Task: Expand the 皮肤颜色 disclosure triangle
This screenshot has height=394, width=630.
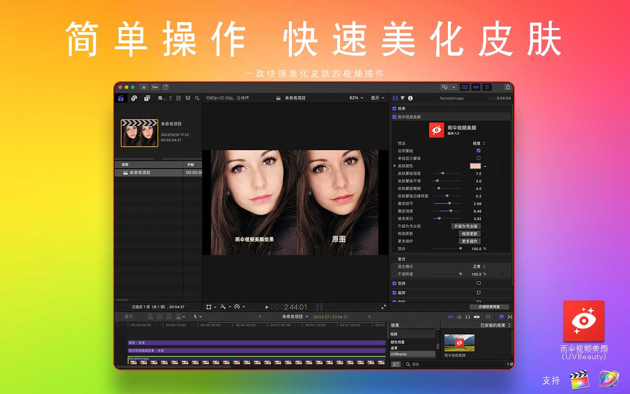Action: point(395,166)
